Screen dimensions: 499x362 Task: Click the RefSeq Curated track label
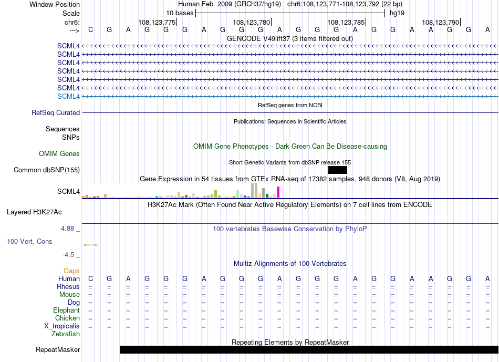tap(56, 113)
